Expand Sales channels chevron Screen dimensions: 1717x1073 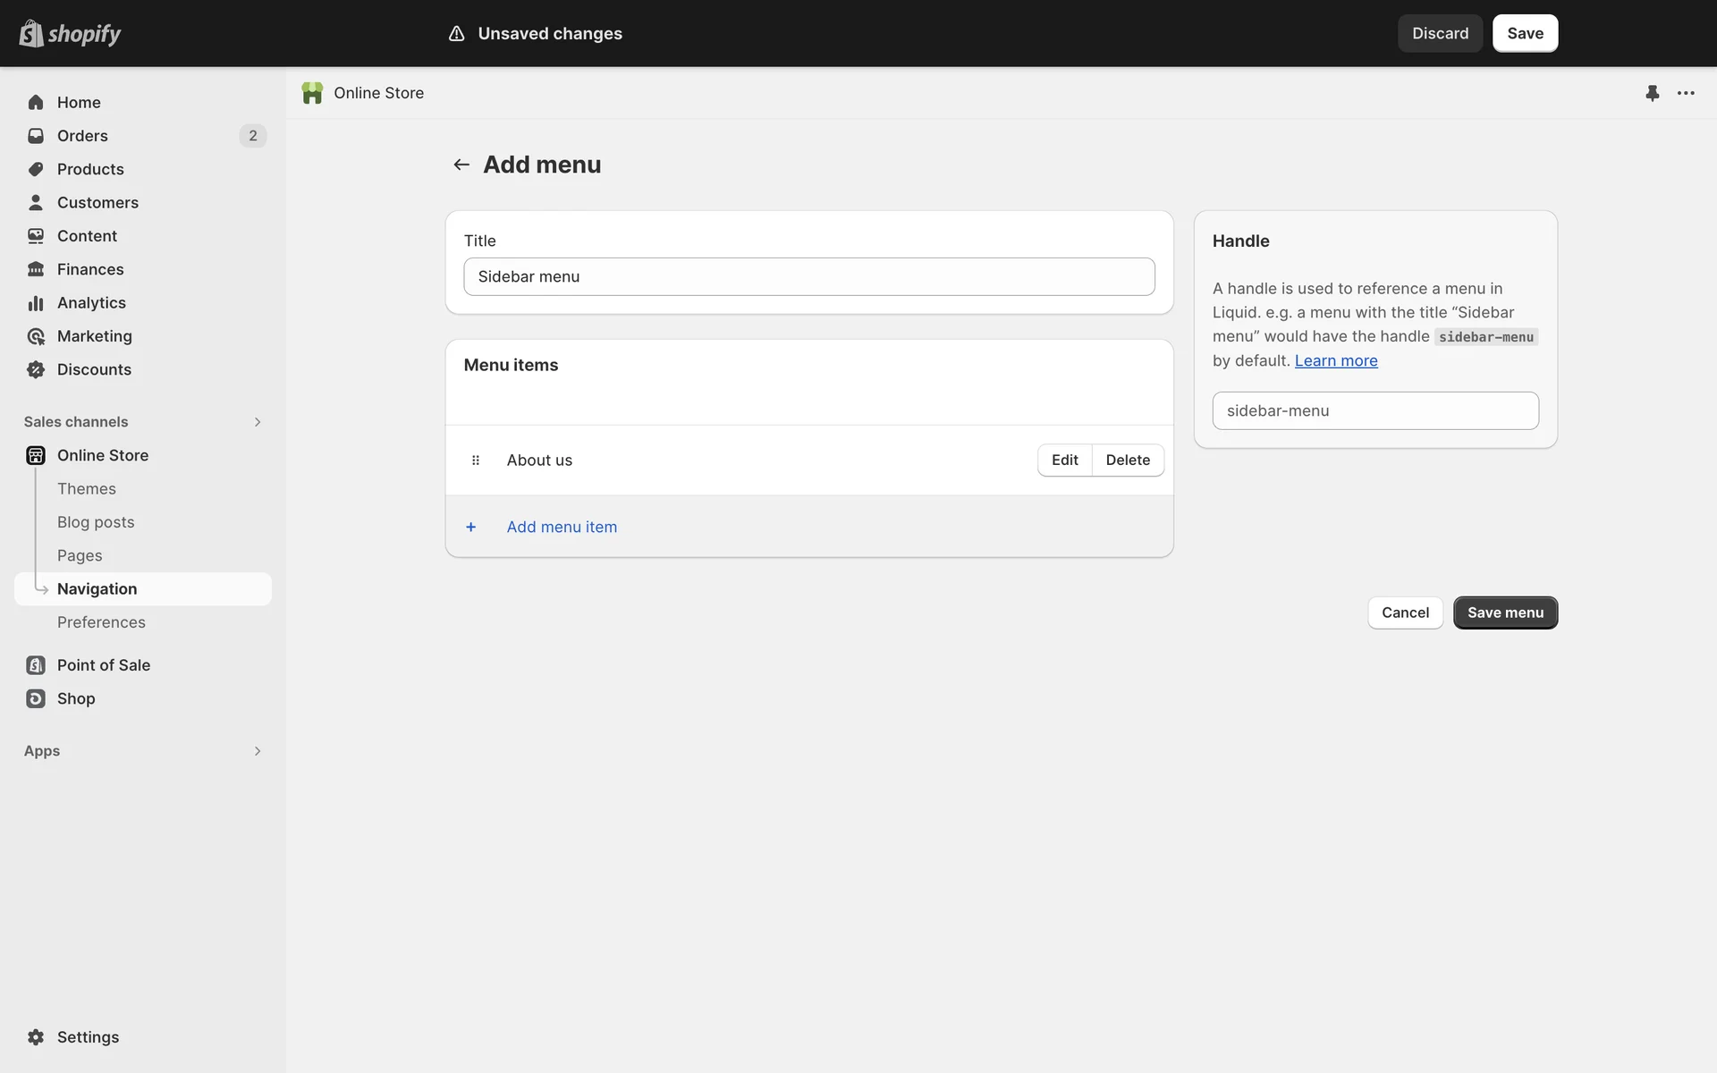point(258,422)
